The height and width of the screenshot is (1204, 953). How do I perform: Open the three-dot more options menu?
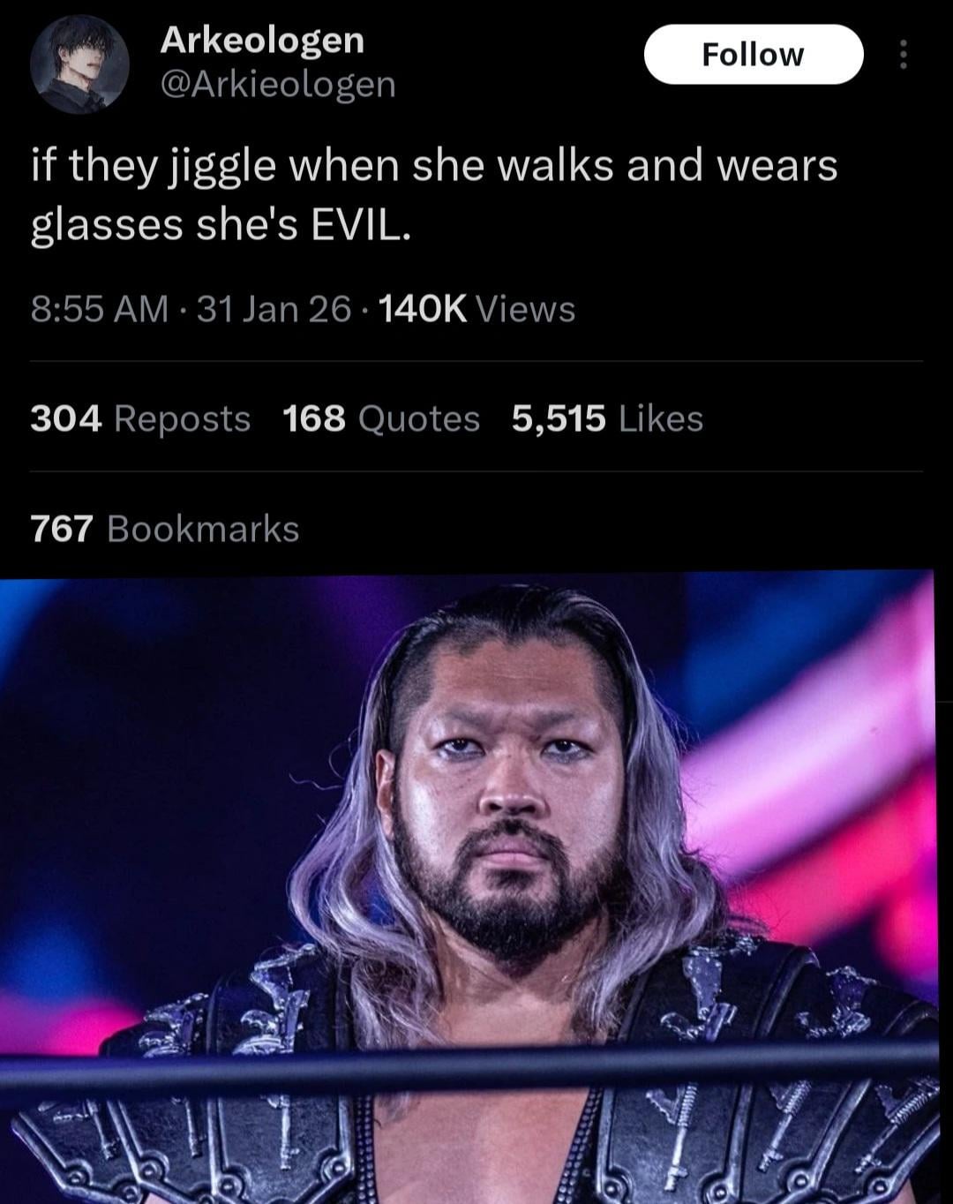coord(902,55)
